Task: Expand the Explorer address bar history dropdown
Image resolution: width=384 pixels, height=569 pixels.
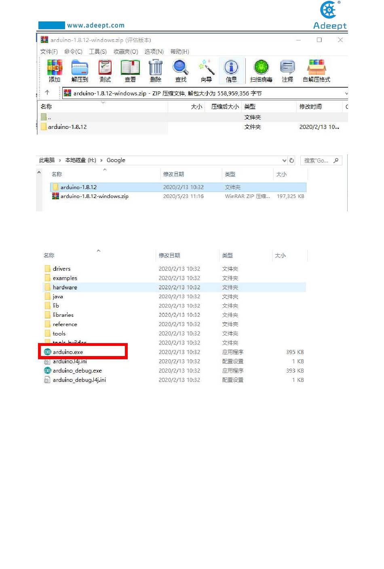Action: tap(284, 160)
